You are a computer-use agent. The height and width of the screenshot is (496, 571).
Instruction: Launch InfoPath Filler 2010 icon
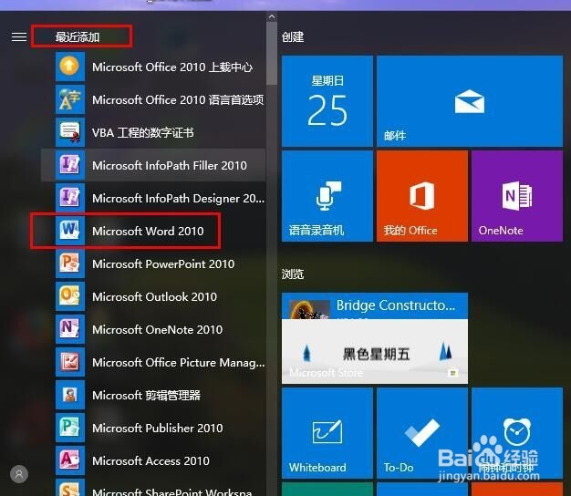(x=70, y=165)
